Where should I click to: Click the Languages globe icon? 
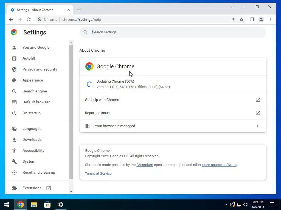[14, 129]
